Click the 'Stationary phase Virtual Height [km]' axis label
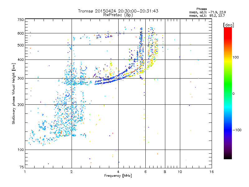This screenshot has width=249, height=187. pos(13,94)
